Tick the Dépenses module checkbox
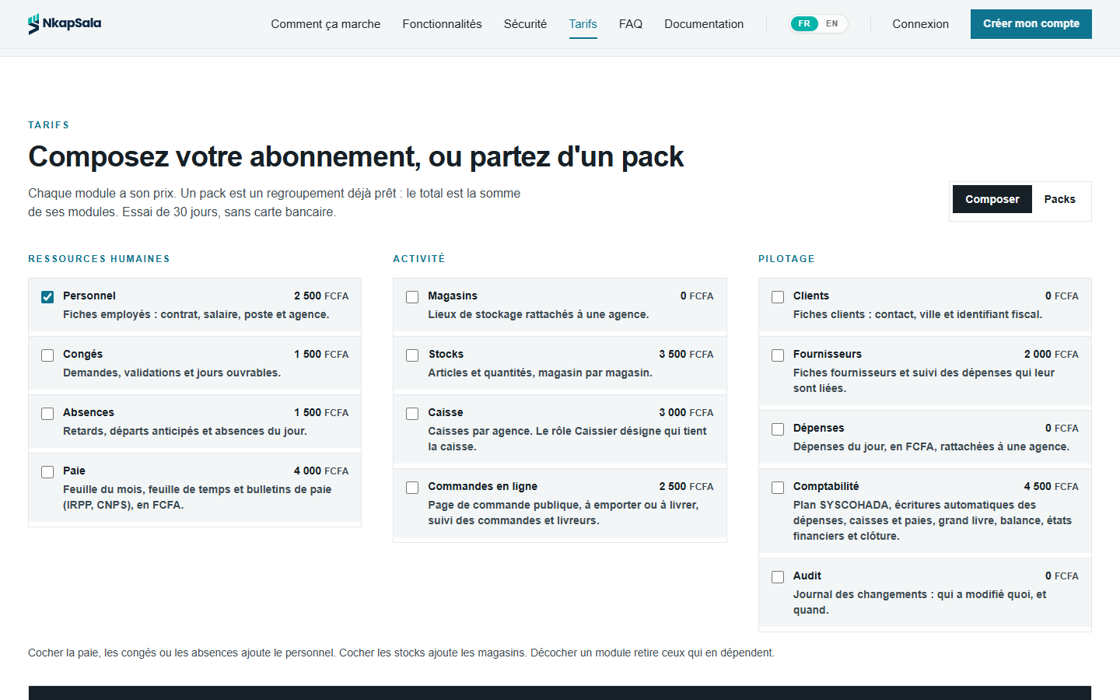 click(778, 429)
